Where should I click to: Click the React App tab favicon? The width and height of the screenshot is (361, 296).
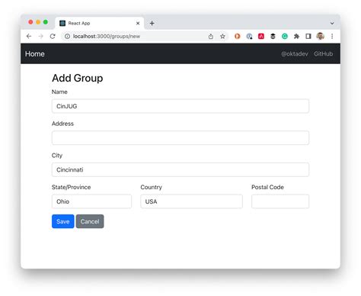62,23
